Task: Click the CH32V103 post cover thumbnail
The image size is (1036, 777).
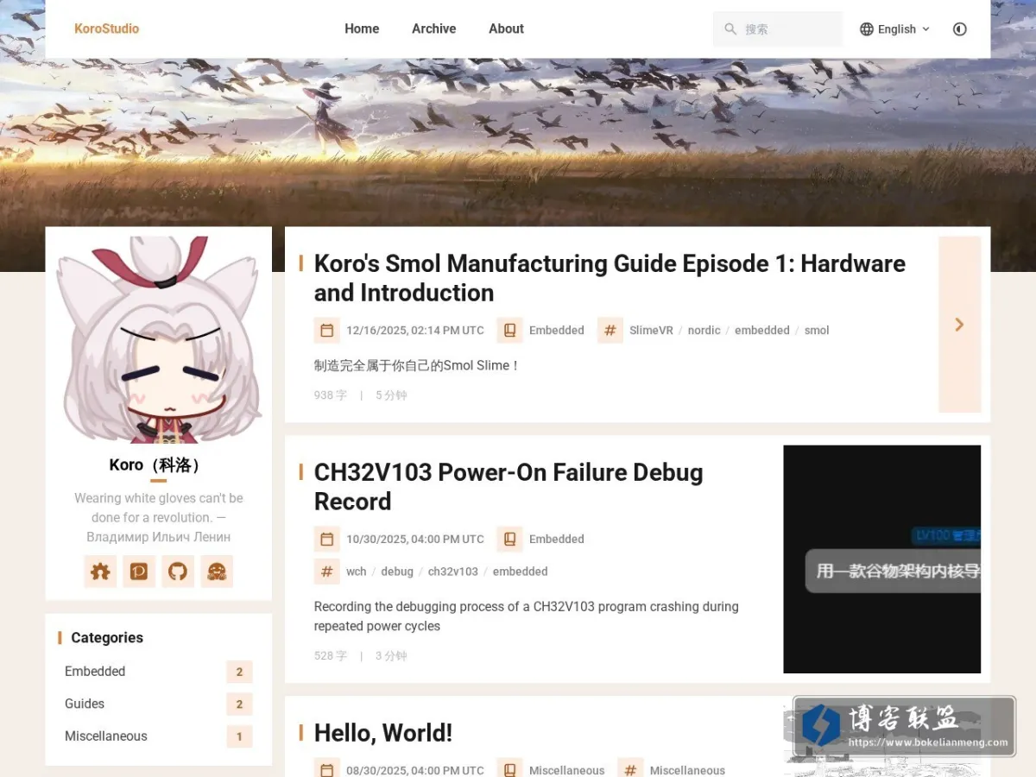Action: click(x=881, y=559)
